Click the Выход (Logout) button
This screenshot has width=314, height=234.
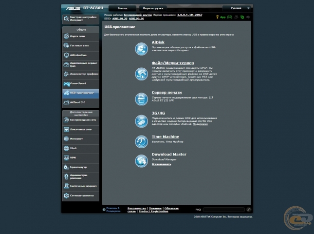[x=122, y=8]
